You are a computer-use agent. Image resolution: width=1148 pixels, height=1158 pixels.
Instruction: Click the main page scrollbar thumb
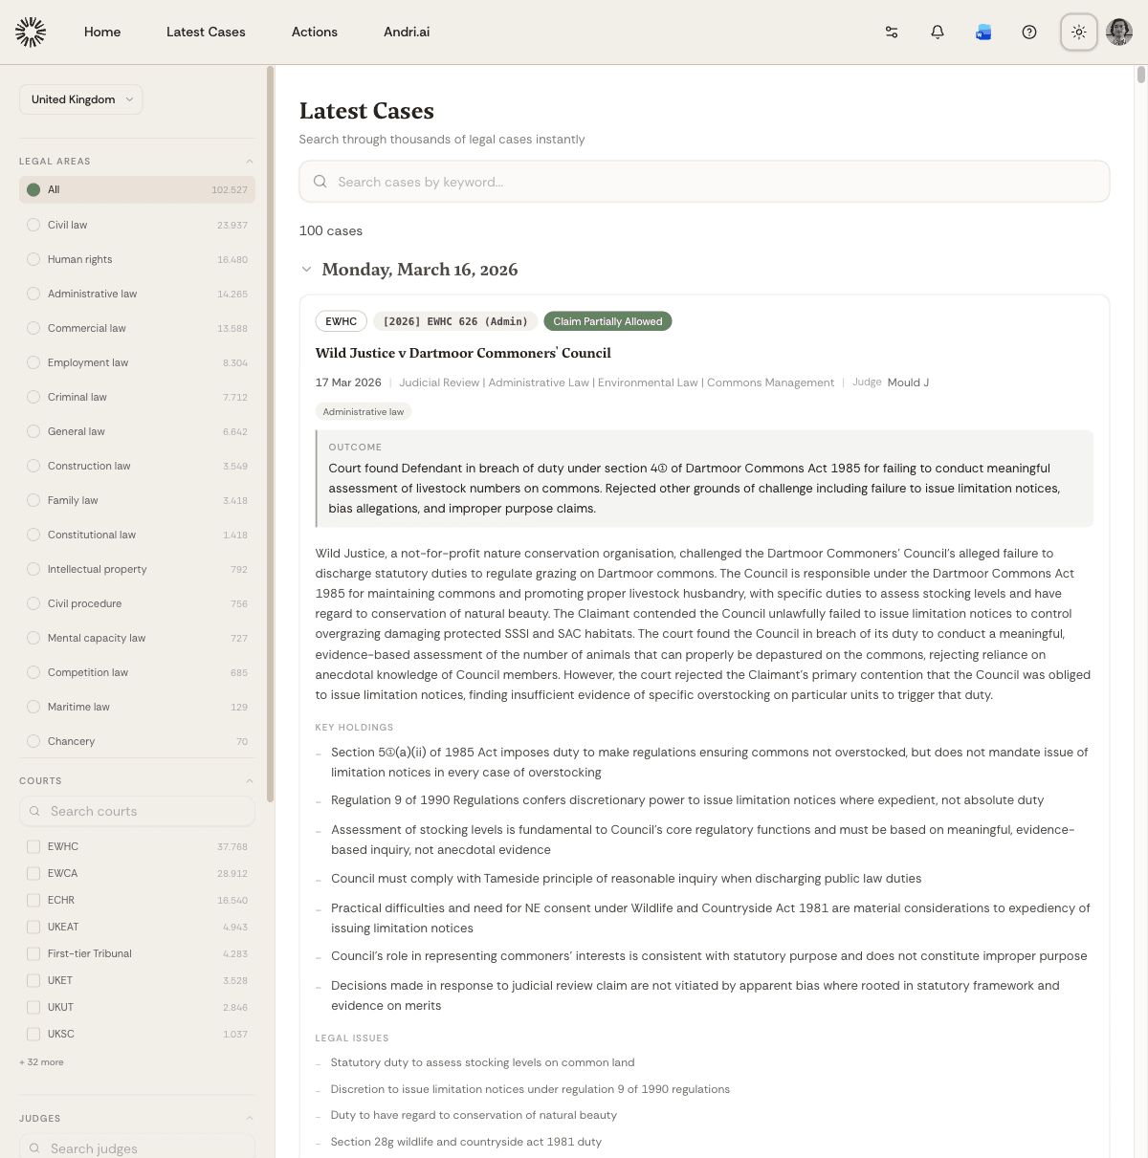(x=1140, y=75)
